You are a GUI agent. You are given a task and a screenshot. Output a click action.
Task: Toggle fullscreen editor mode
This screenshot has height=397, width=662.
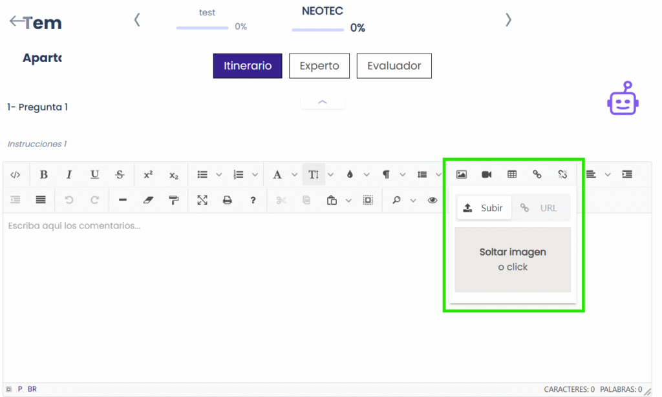[202, 199]
